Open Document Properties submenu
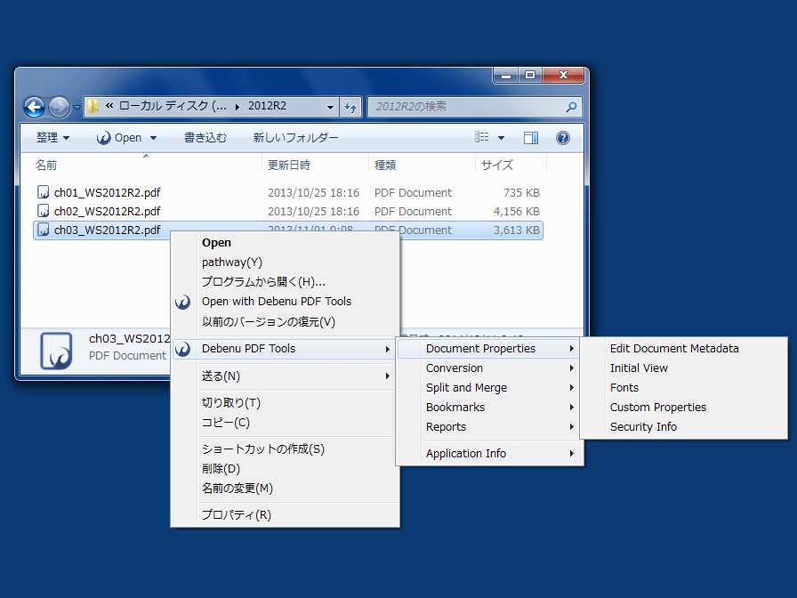Viewport: 797px width, 598px height. 489,349
